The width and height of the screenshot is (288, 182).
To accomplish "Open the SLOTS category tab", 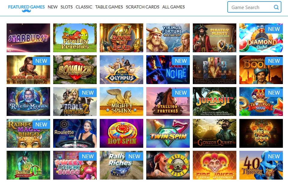I will coord(66,7).
